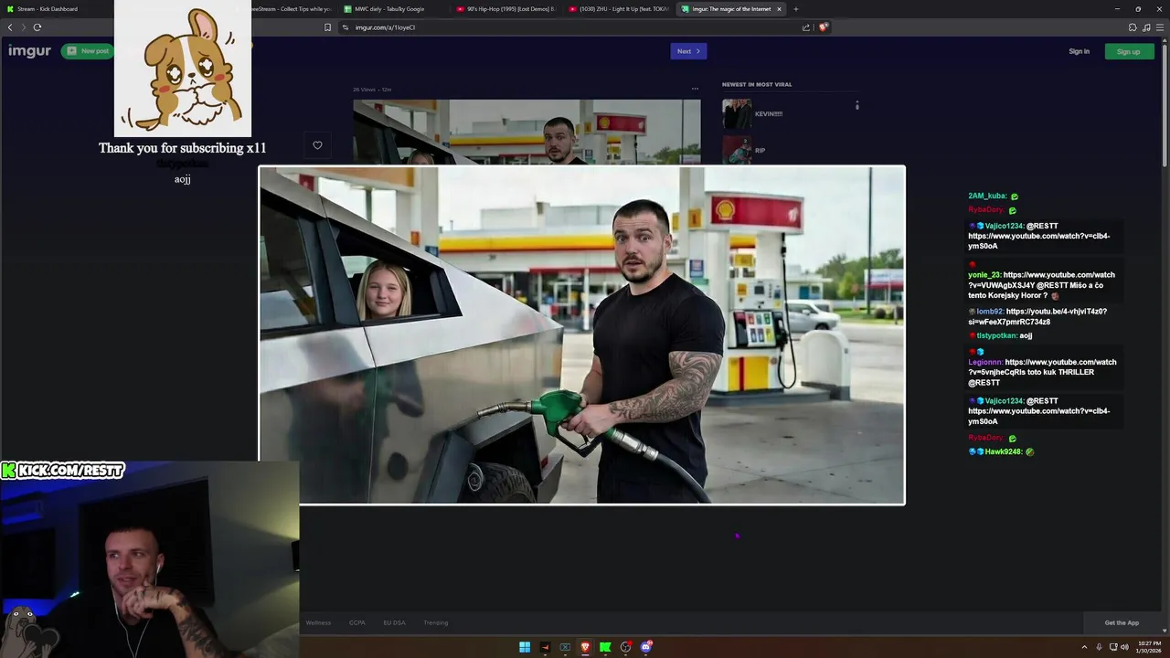Click the Trending footer link
Screen dimensions: 1170x658
(x=436, y=622)
